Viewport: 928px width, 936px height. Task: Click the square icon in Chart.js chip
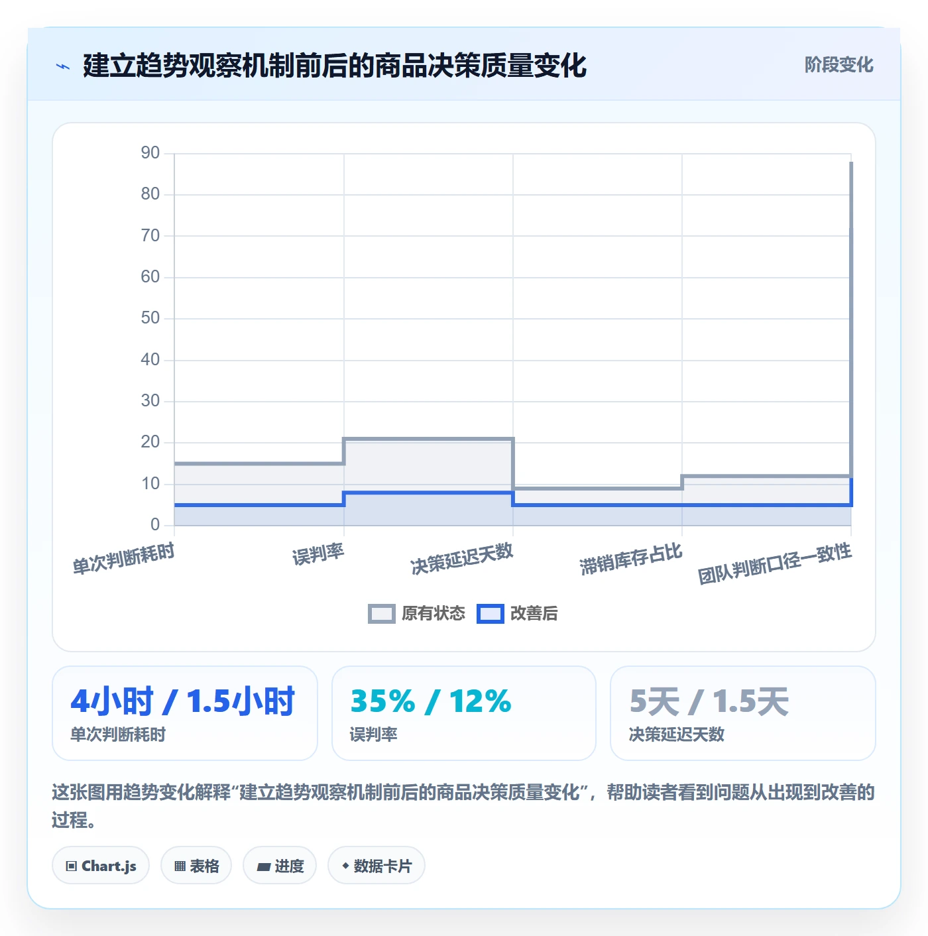[72, 866]
